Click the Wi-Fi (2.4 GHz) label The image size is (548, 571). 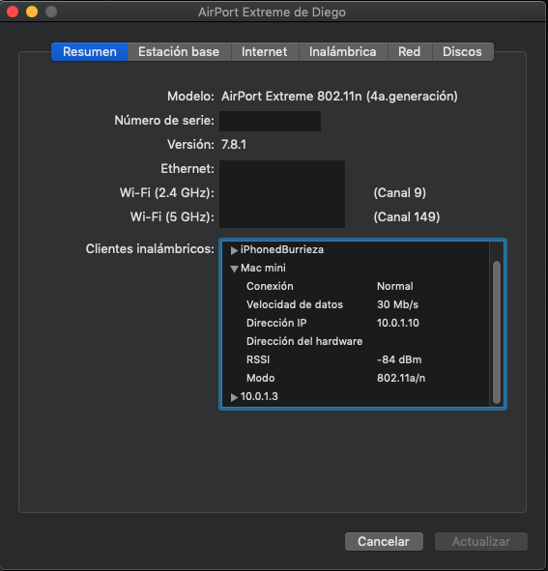click(167, 192)
